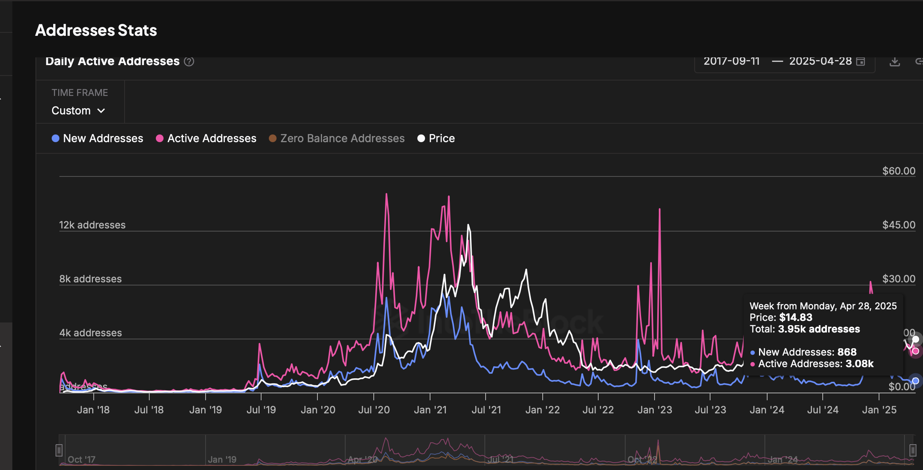Download the chart data
This screenshot has width=923, height=470.
pyautogui.click(x=895, y=62)
